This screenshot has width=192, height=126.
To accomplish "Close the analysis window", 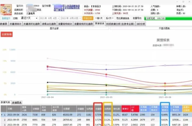I will click(189, 2).
